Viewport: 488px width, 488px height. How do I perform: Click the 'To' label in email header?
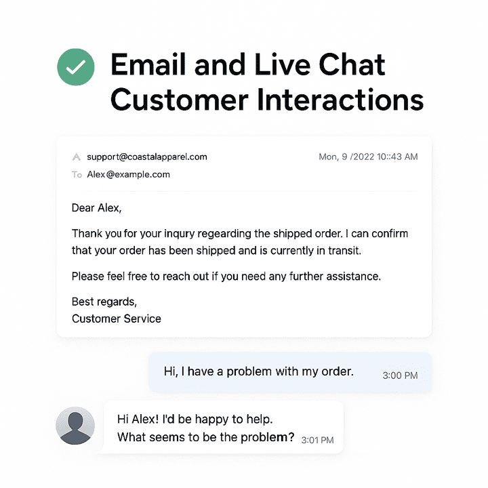tap(77, 175)
